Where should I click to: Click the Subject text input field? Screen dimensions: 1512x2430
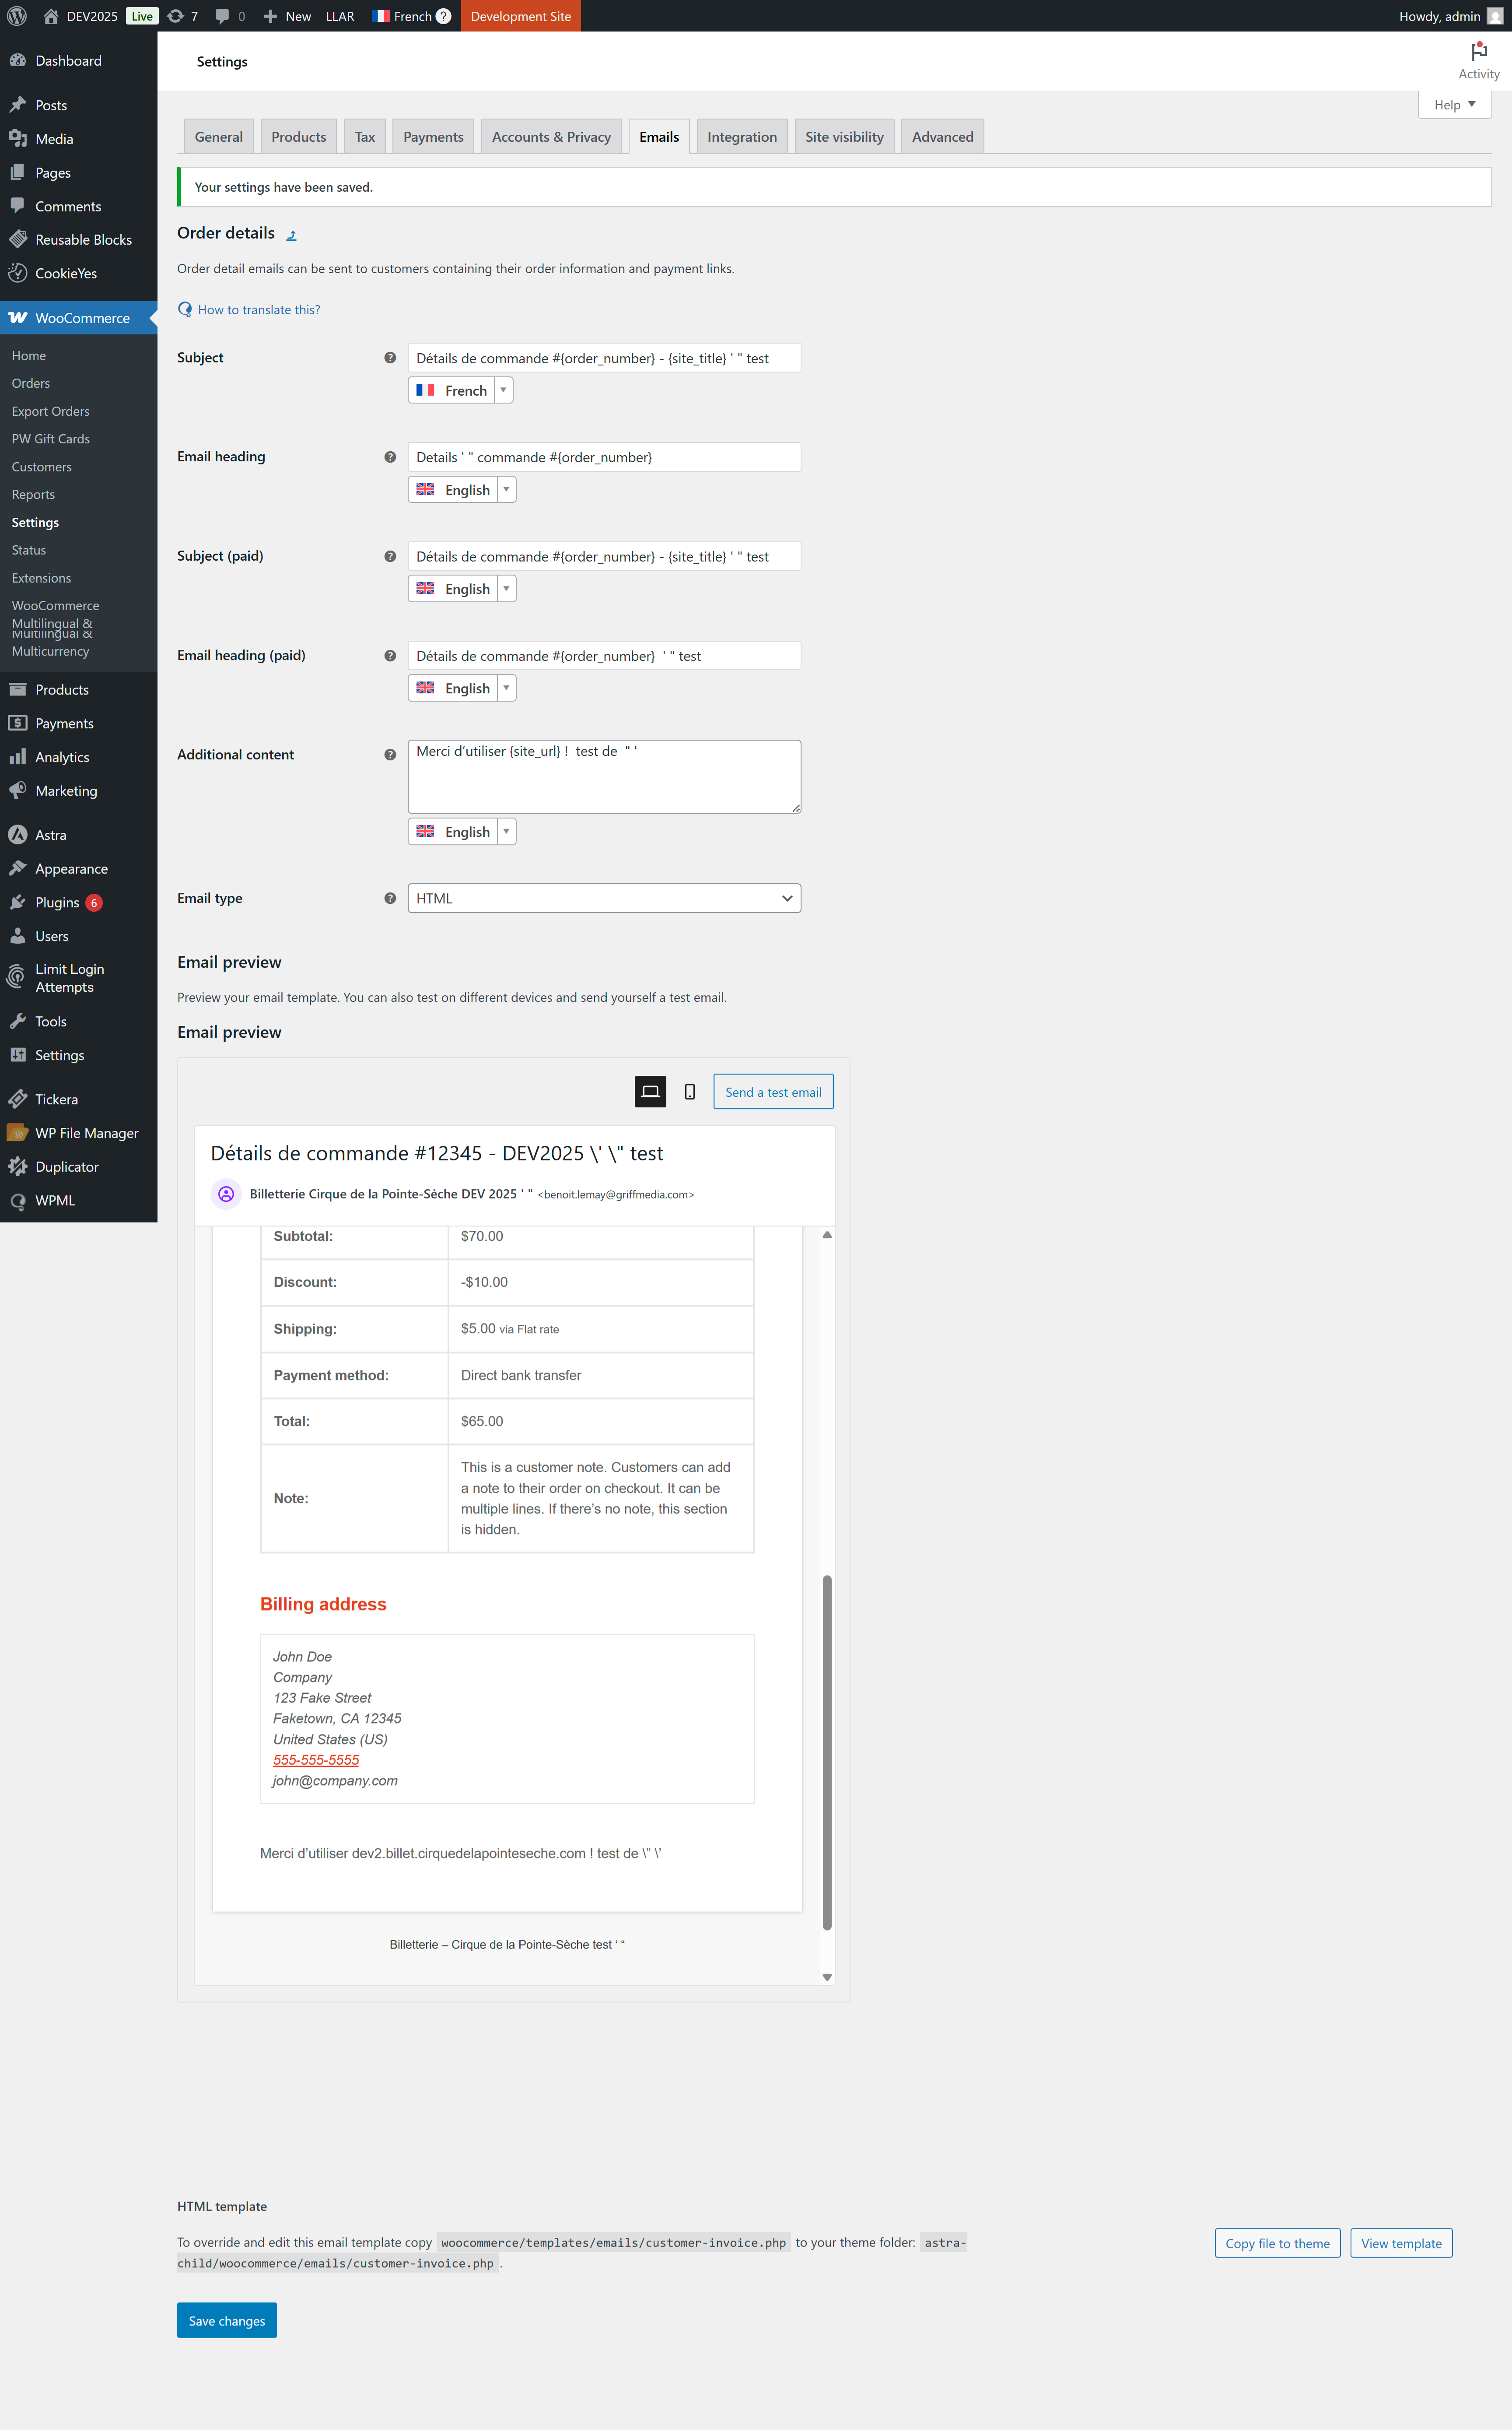(604, 358)
